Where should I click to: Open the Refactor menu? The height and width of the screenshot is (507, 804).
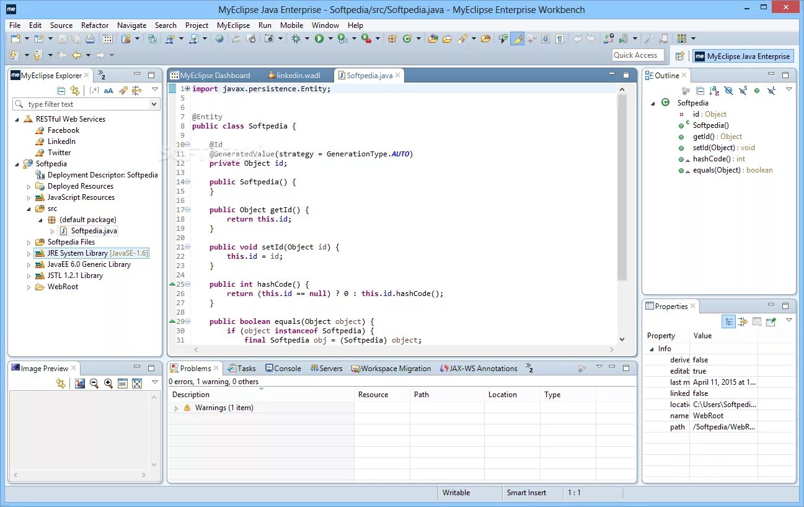(95, 25)
